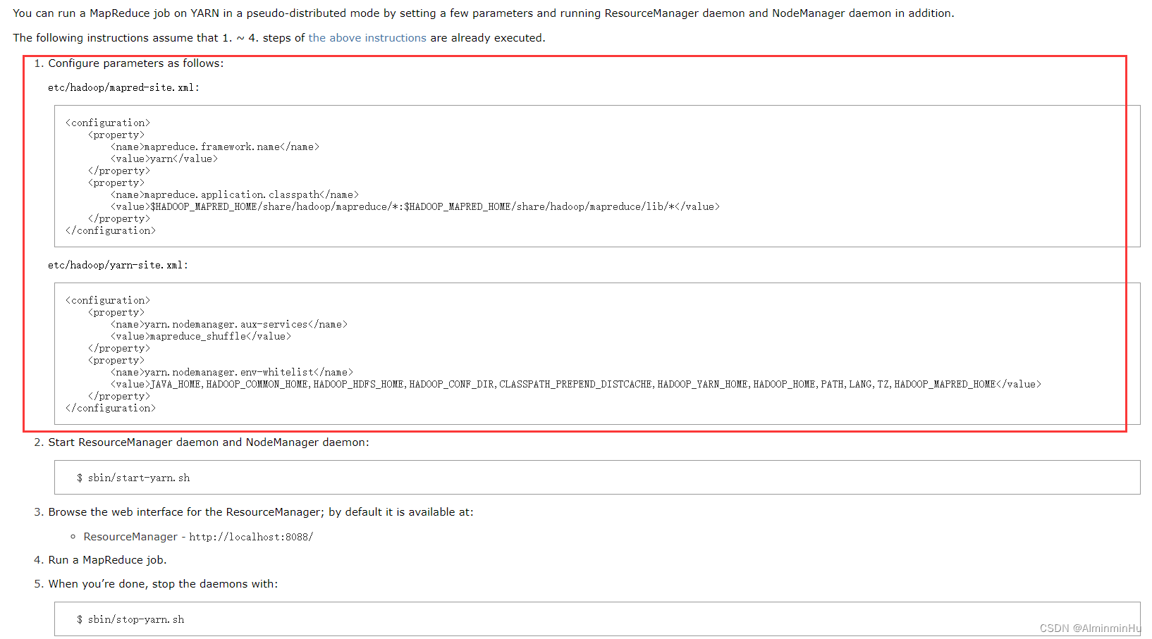Click the "You can run a MapReduce job on YARN" intro sentence

pos(484,13)
